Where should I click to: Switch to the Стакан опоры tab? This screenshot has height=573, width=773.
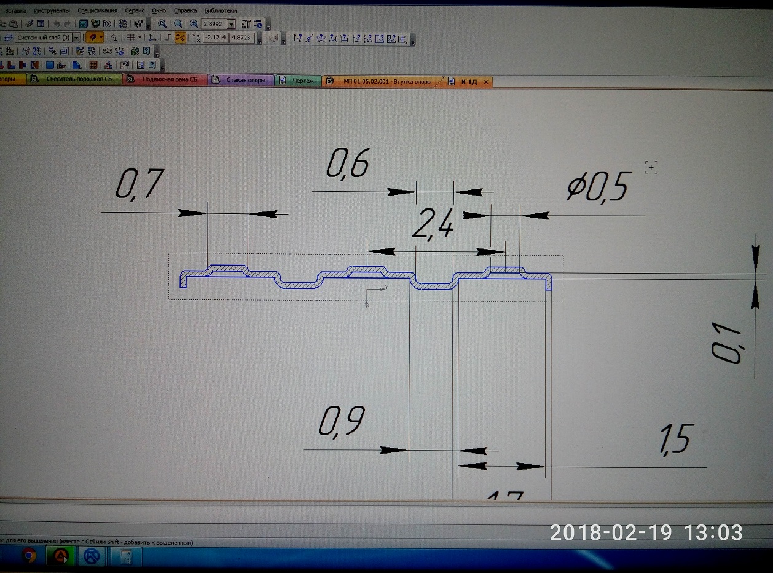pos(246,81)
